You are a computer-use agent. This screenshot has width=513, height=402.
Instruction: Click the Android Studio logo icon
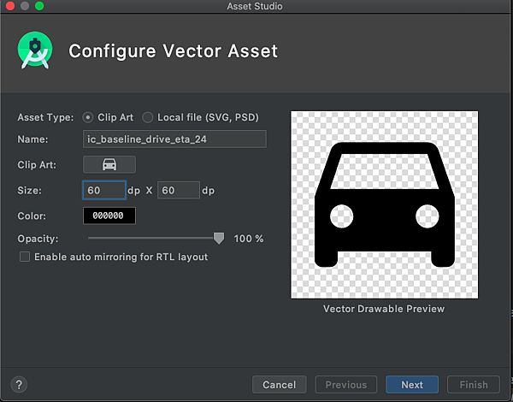[x=35, y=50]
